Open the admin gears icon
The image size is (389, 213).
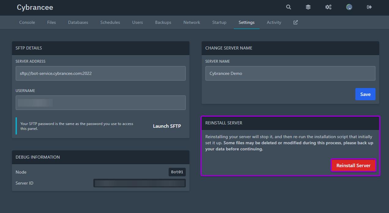pyautogui.click(x=328, y=7)
